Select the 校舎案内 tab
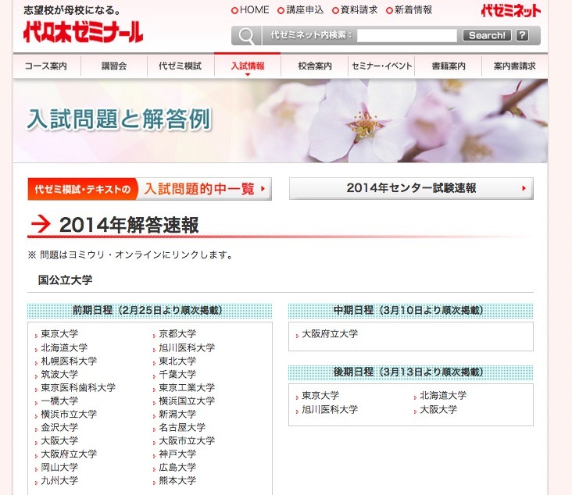Viewport: 572px width, 495px height. coord(314,66)
